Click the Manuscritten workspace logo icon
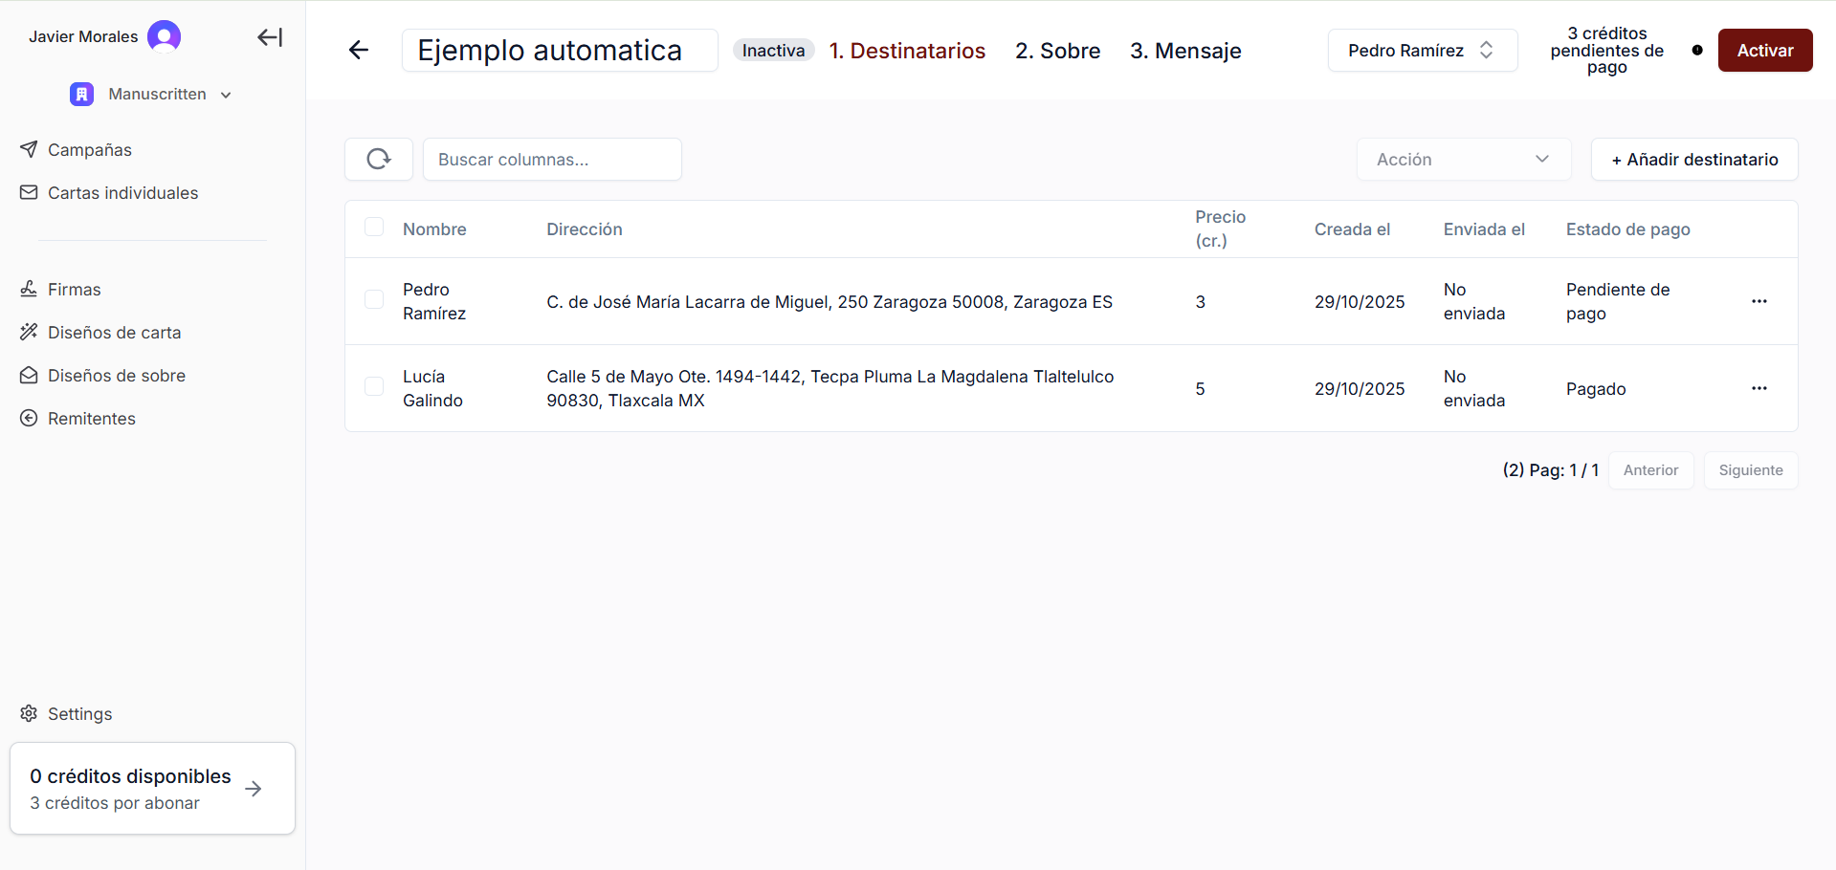 tap(82, 94)
